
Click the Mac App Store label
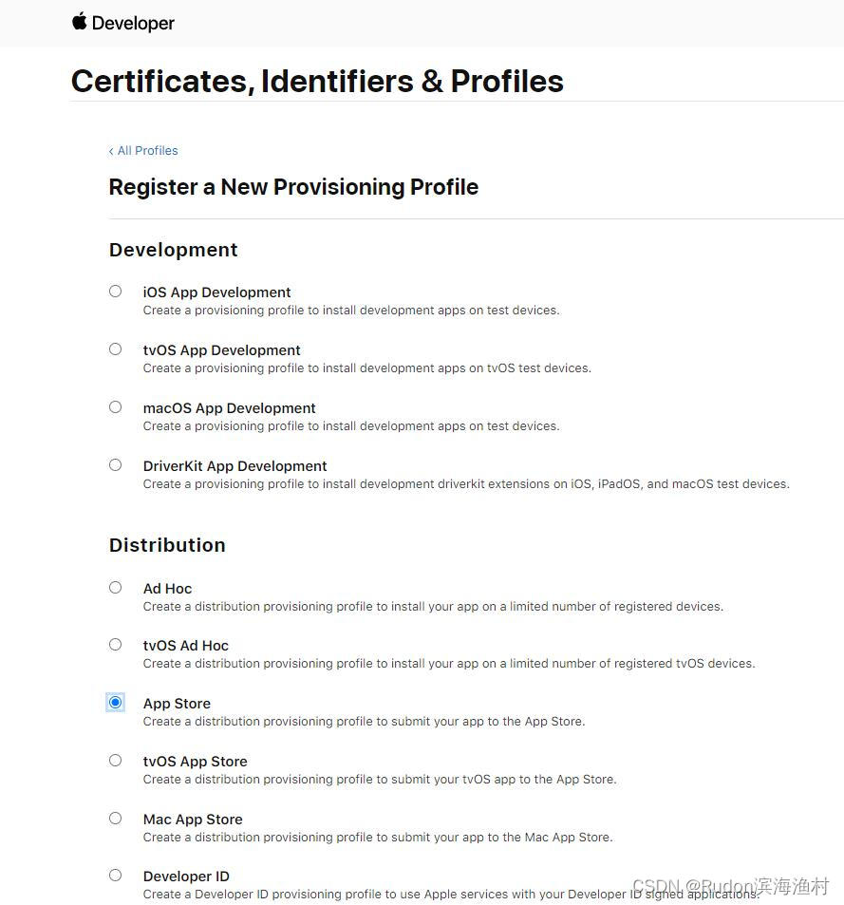(x=193, y=819)
